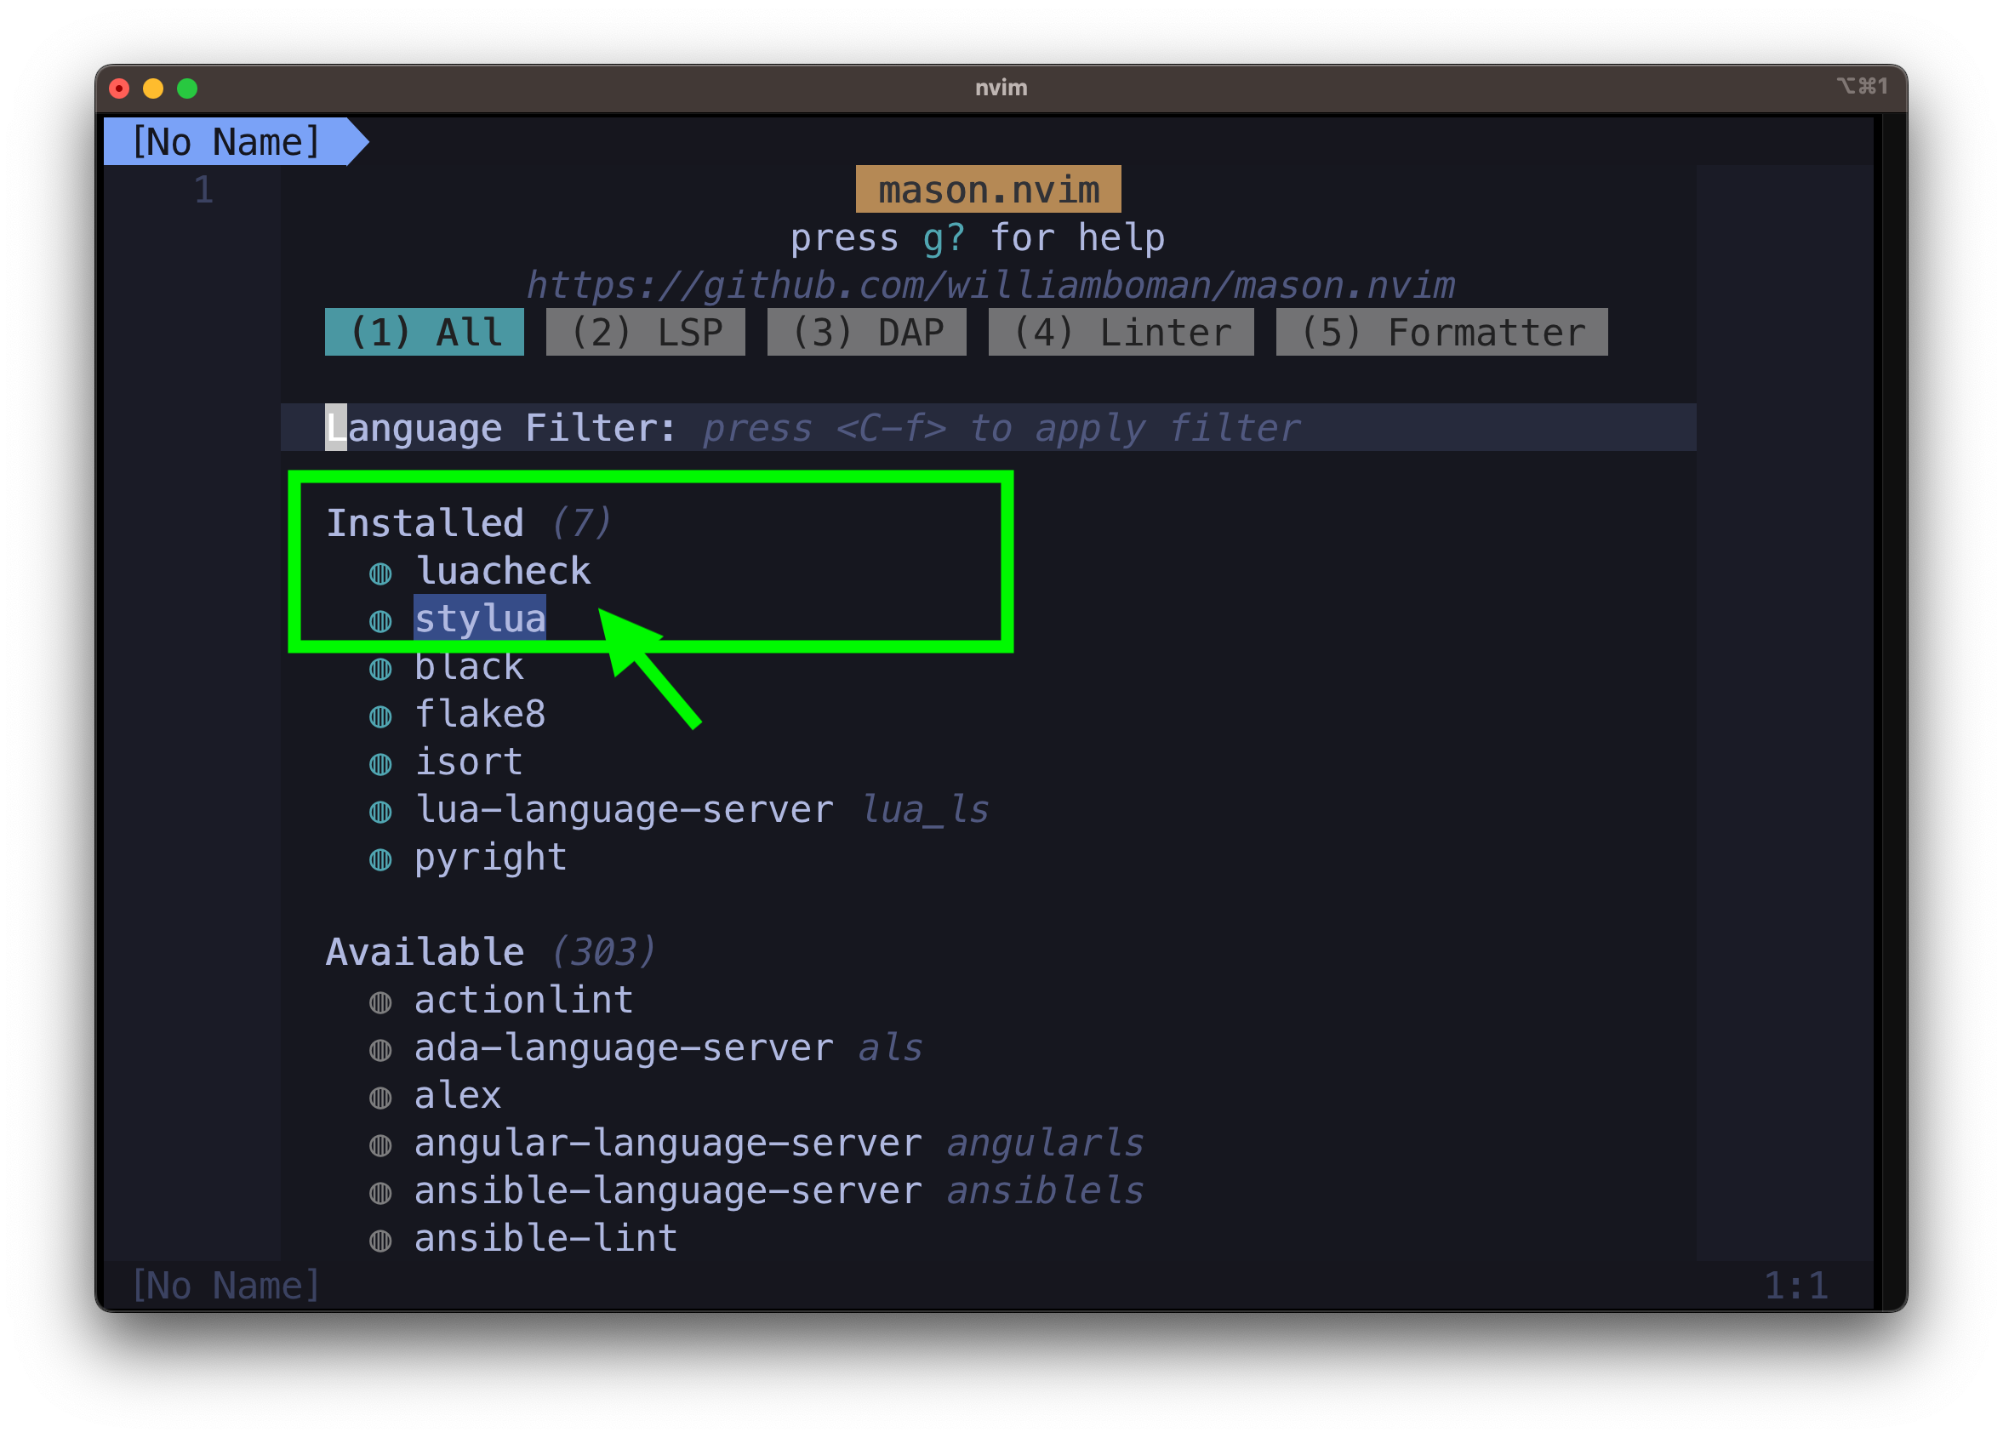Click the package icon beside luacheck
The width and height of the screenshot is (2003, 1438).
(379, 574)
